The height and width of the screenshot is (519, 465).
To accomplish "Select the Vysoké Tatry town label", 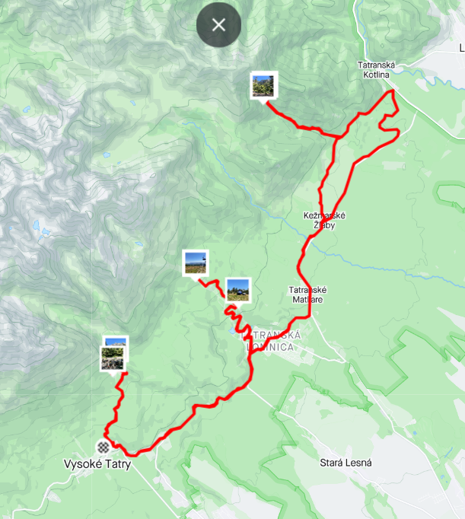I will tap(97, 464).
